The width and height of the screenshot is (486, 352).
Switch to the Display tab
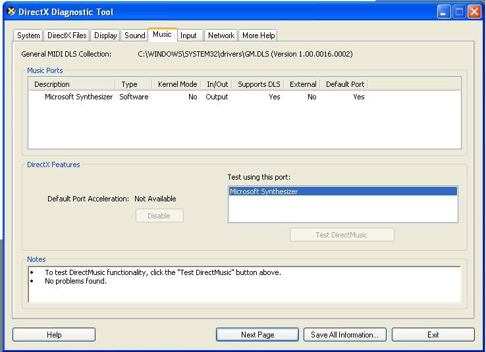[x=105, y=36]
